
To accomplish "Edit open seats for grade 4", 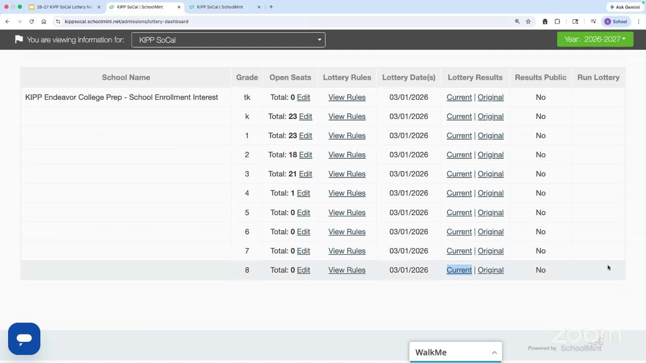I will 303,193.
